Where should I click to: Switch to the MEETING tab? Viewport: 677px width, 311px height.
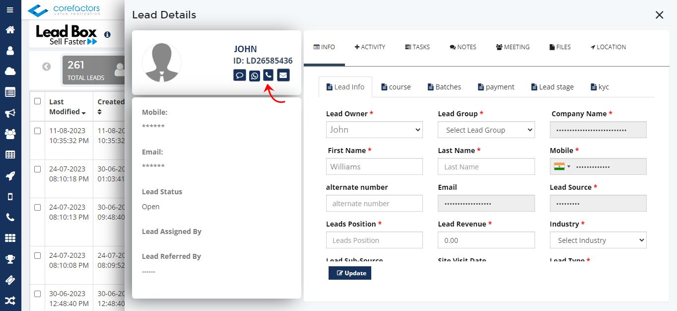coord(513,47)
